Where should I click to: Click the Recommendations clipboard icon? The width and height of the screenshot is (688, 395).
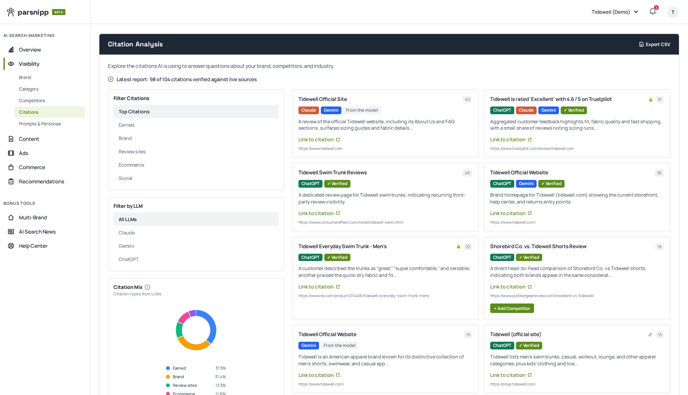[11, 181]
